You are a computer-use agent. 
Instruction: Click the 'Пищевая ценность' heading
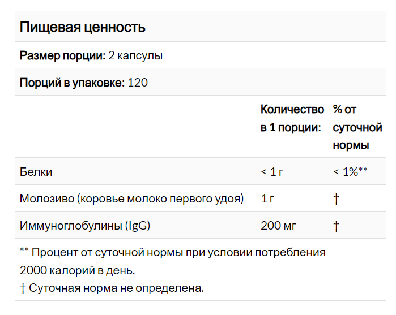pyautogui.click(x=83, y=27)
